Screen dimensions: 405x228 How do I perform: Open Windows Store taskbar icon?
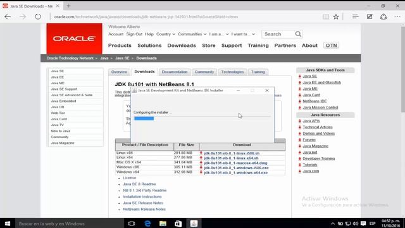tap(178, 224)
